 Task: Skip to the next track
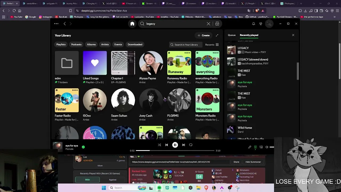(184, 145)
